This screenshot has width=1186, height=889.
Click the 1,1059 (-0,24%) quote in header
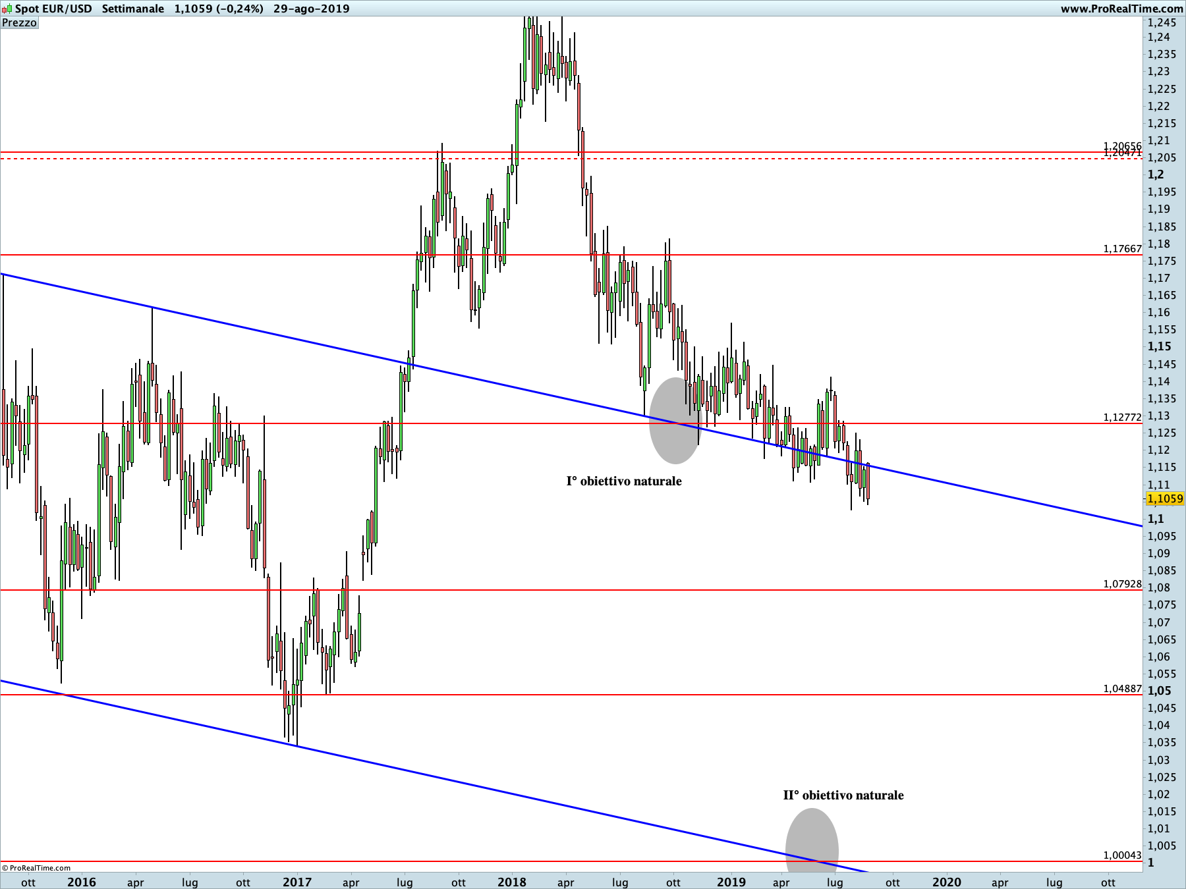tap(219, 9)
